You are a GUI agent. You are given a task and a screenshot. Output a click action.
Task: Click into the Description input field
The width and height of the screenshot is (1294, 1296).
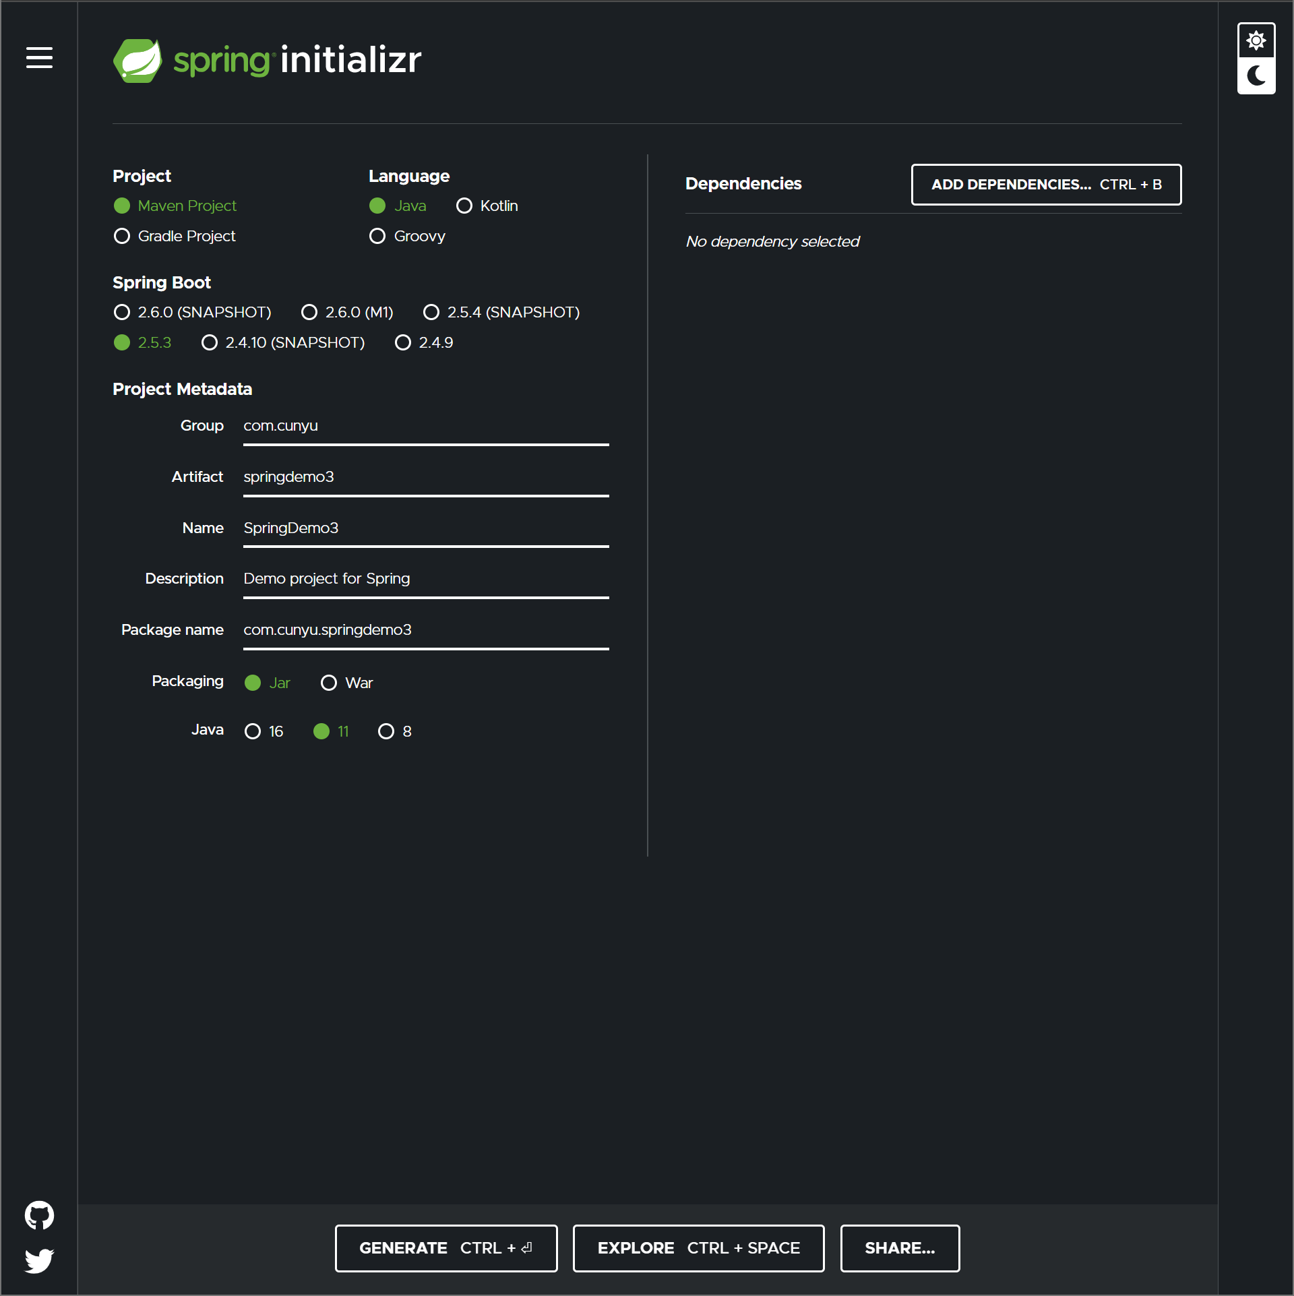425,579
